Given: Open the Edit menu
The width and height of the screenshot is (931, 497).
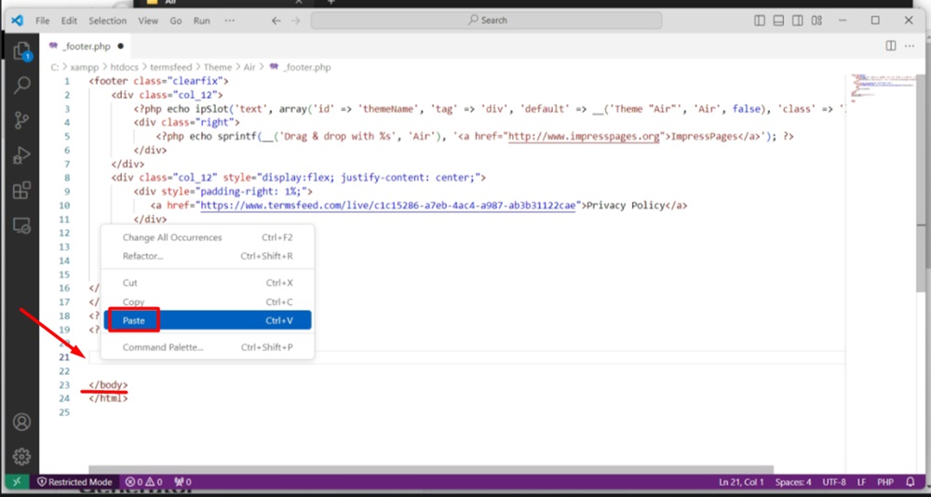Looking at the screenshot, I should pos(70,20).
